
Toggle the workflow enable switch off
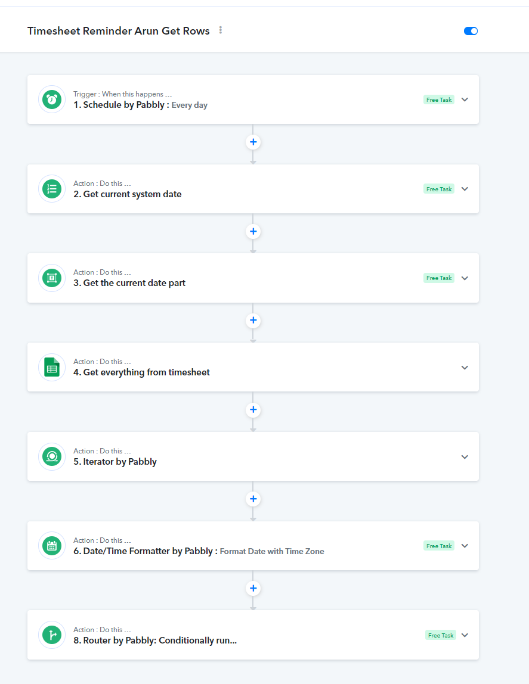pos(471,31)
